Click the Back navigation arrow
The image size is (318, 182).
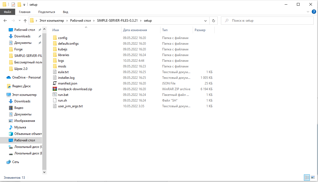click(x=5, y=21)
